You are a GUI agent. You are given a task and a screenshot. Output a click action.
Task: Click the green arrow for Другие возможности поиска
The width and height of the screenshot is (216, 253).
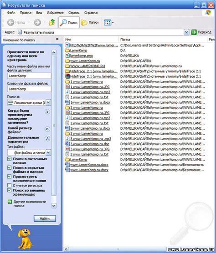(x=10, y=202)
